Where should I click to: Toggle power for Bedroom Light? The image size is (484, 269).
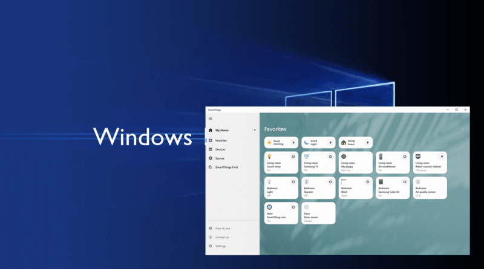click(293, 182)
